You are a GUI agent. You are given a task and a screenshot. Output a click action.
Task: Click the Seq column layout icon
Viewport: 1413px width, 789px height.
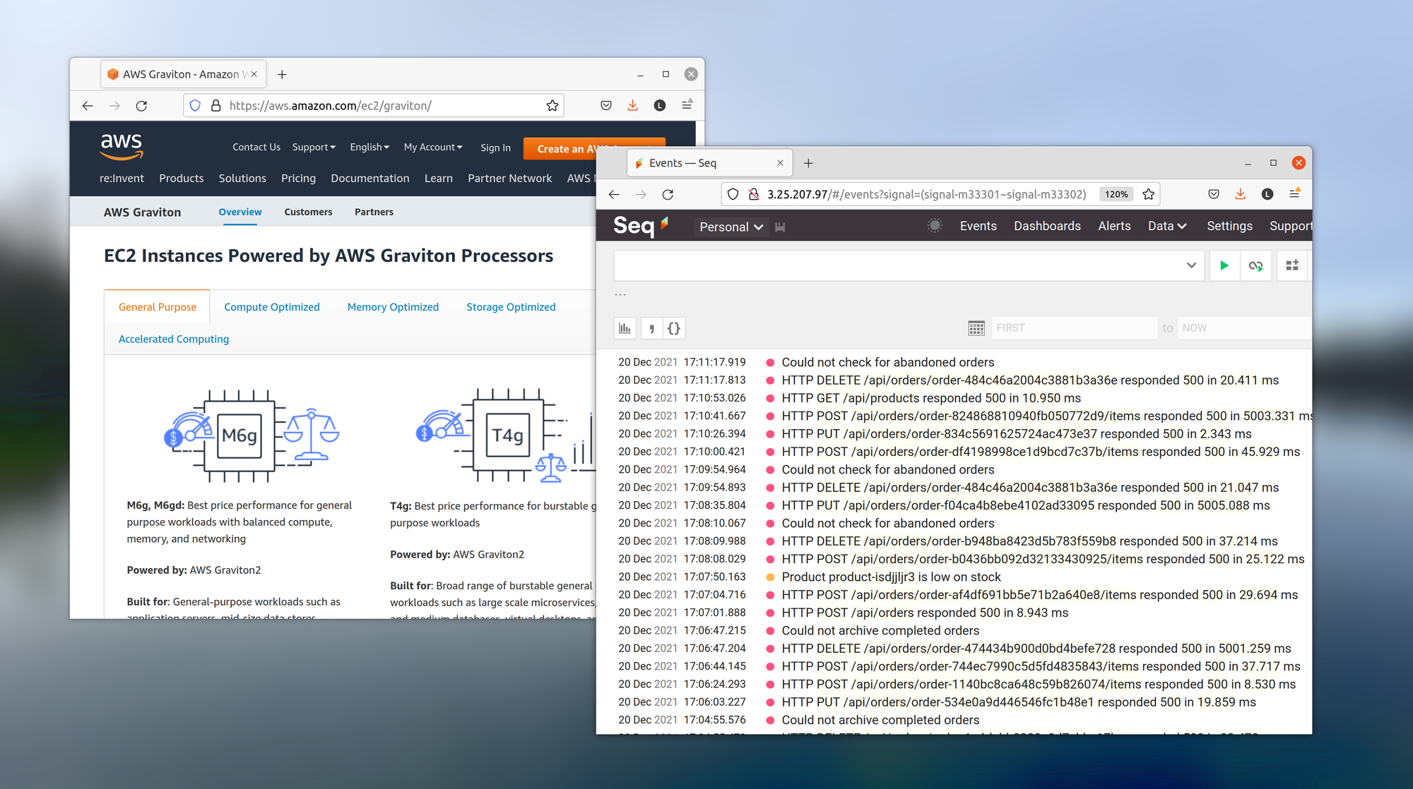1293,265
